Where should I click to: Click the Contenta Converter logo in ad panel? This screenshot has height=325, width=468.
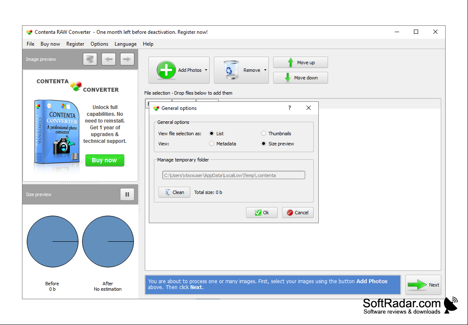click(78, 86)
